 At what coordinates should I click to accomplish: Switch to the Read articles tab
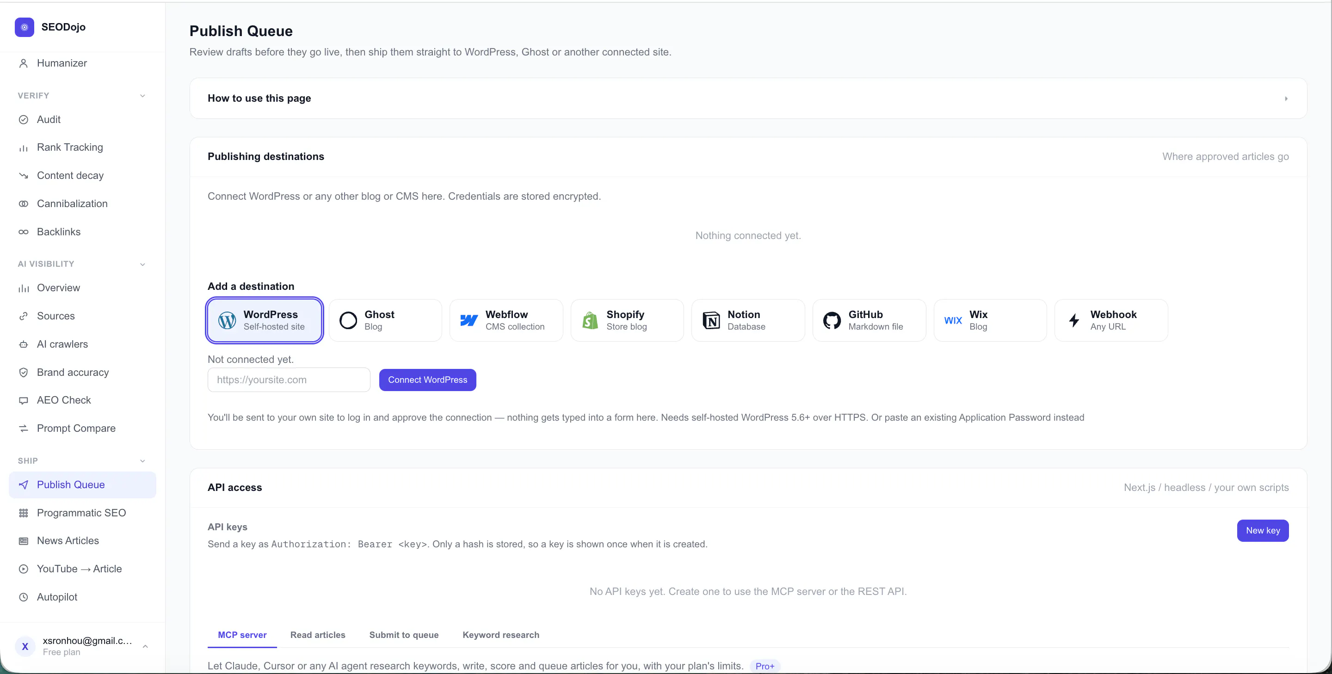(x=317, y=635)
